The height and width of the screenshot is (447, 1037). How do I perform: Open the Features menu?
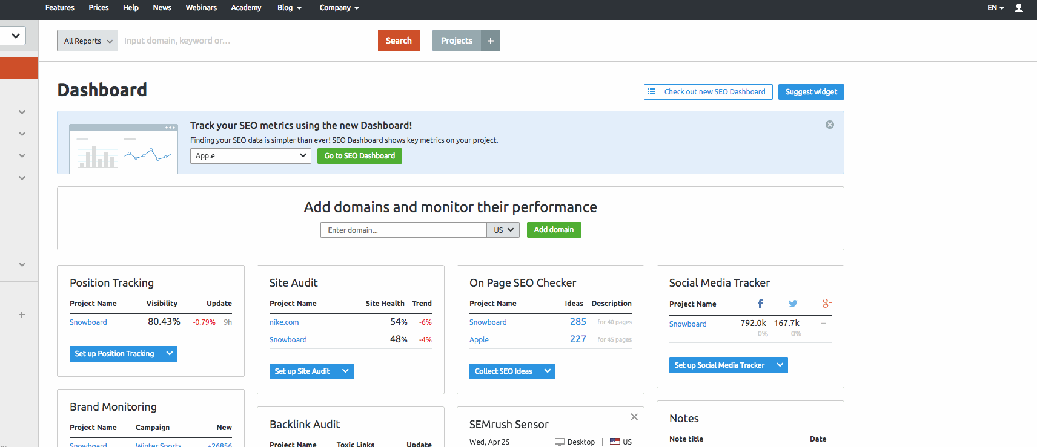tap(60, 8)
